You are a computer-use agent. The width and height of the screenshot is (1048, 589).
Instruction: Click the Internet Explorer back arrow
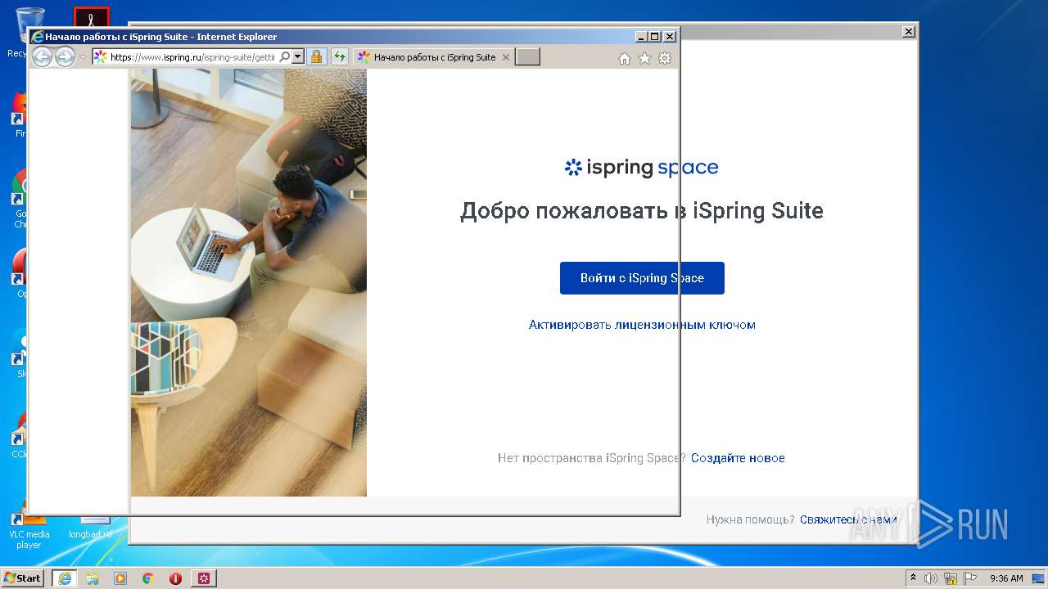41,56
